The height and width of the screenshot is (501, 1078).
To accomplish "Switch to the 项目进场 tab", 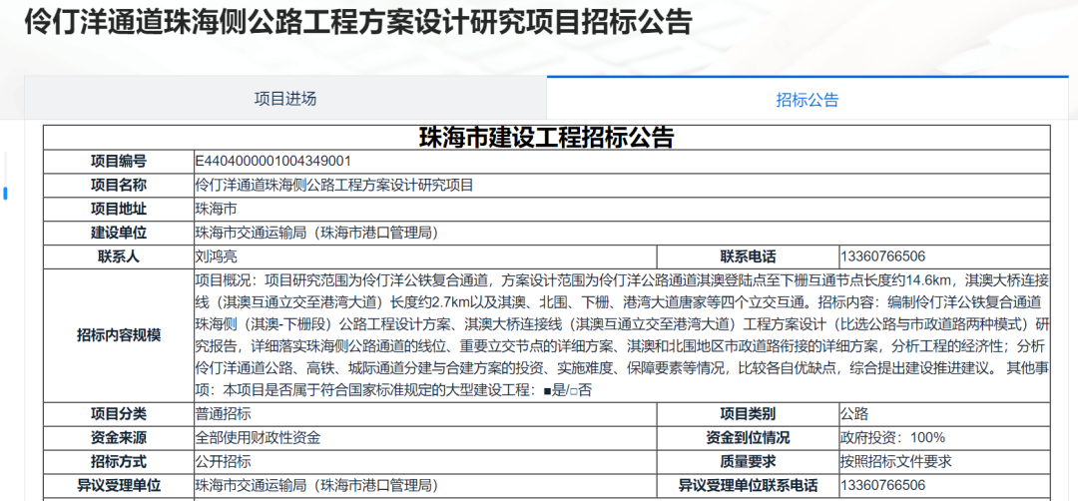I will pos(285,98).
